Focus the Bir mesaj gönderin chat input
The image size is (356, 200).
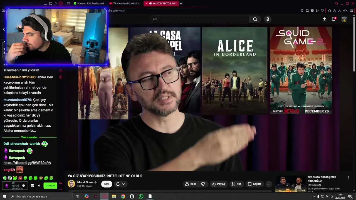[x=14, y=186]
